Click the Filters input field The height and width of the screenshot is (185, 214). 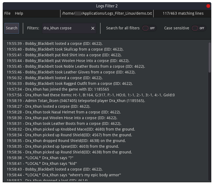click(66, 28)
